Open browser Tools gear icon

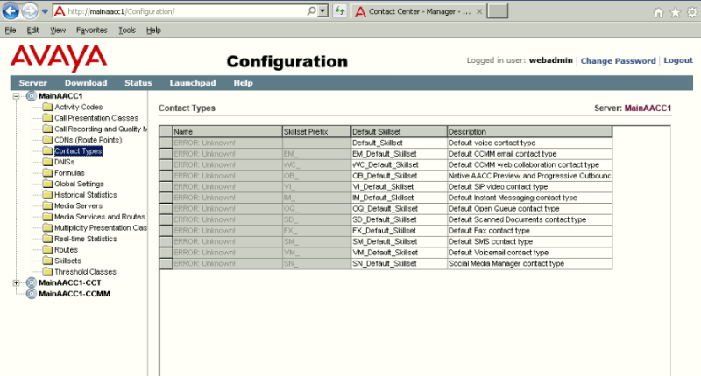click(692, 12)
